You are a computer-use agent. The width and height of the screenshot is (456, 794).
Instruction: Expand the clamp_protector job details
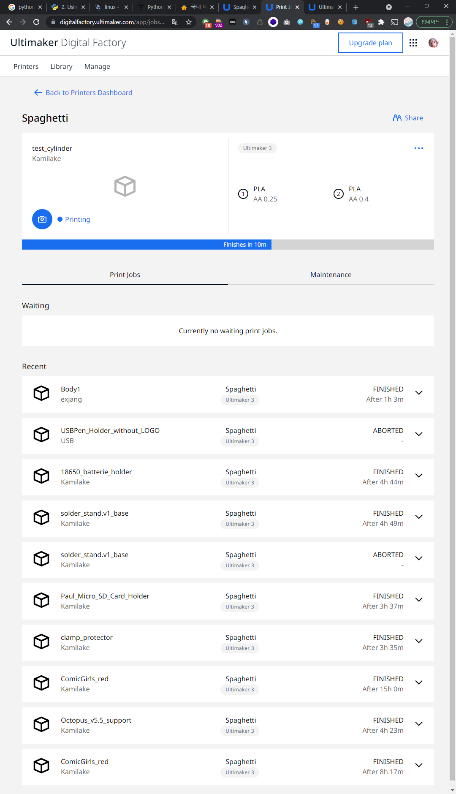tap(419, 641)
